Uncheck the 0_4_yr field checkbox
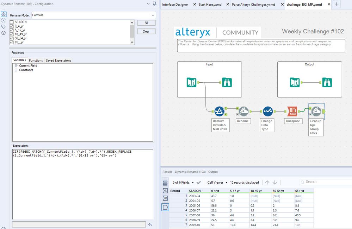Viewport: 352px width, 229px height. [12, 26]
